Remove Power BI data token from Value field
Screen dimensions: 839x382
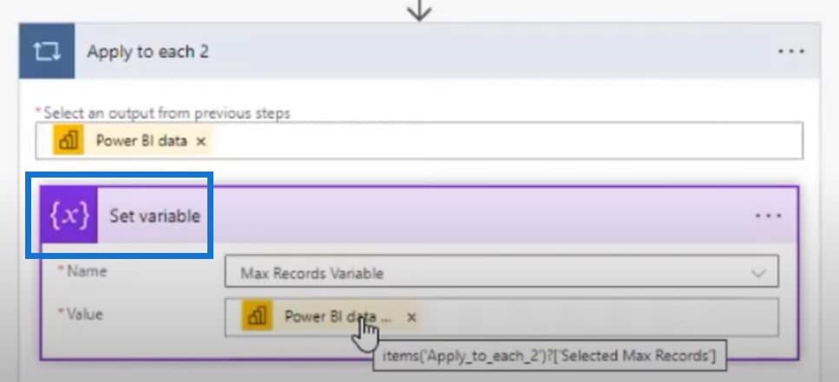[411, 317]
